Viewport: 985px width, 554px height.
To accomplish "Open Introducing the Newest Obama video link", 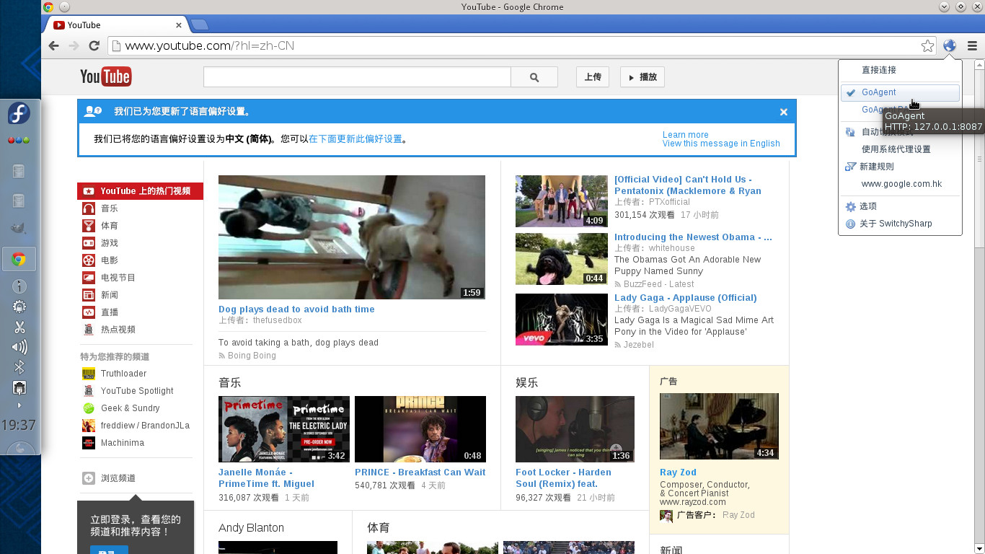I will tap(693, 237).
